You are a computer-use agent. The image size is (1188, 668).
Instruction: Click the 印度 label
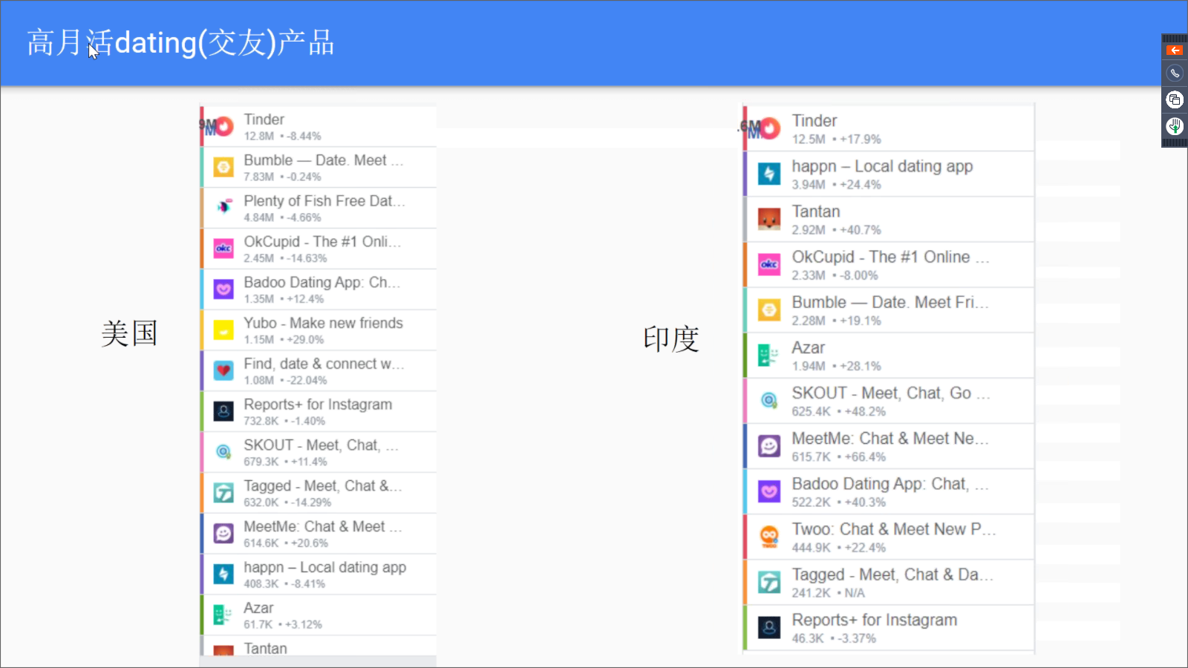point(670,338)
